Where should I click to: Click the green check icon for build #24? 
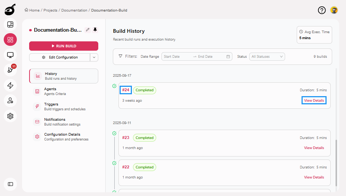114,86
